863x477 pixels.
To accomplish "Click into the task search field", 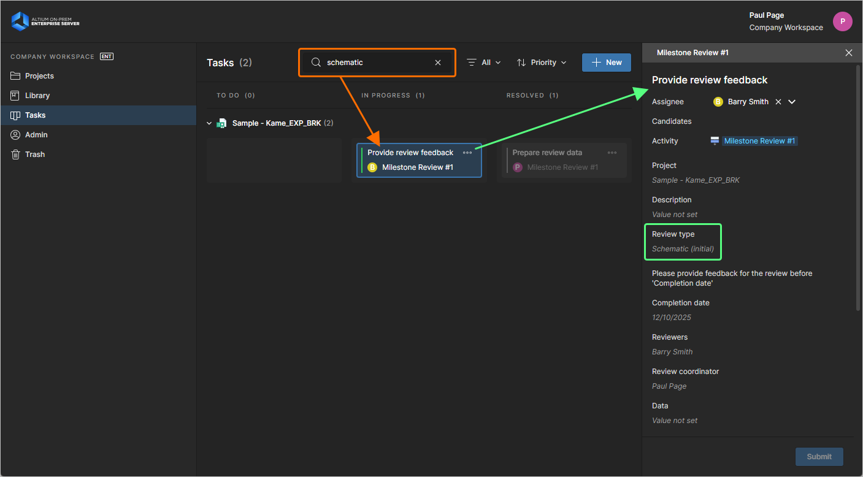I will (377, 63).
